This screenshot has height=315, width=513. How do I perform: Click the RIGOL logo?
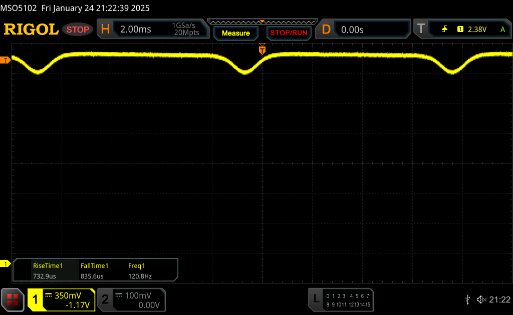(31, 29)
